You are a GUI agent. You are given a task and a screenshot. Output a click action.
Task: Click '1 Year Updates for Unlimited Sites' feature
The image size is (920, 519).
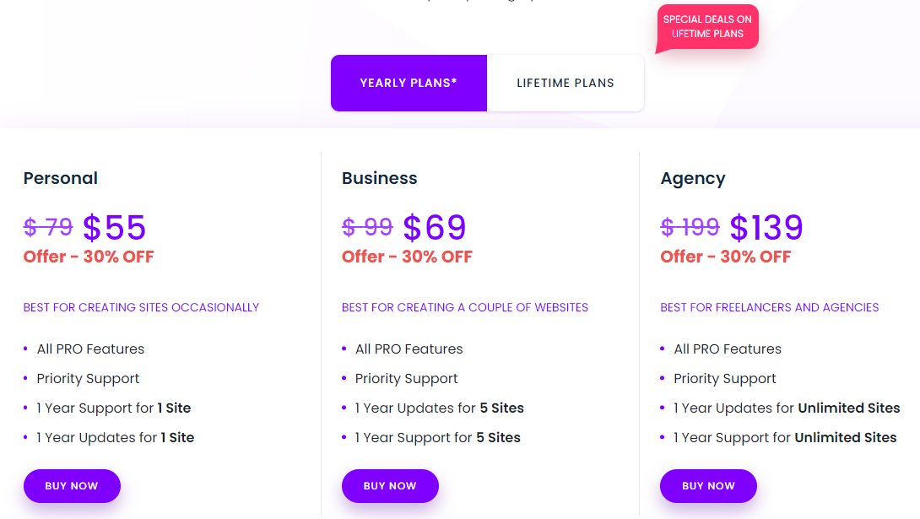pyautogui.click(x=787, y=408)
